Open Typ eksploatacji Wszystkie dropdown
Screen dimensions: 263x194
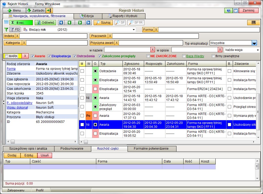tap(254, 43)
